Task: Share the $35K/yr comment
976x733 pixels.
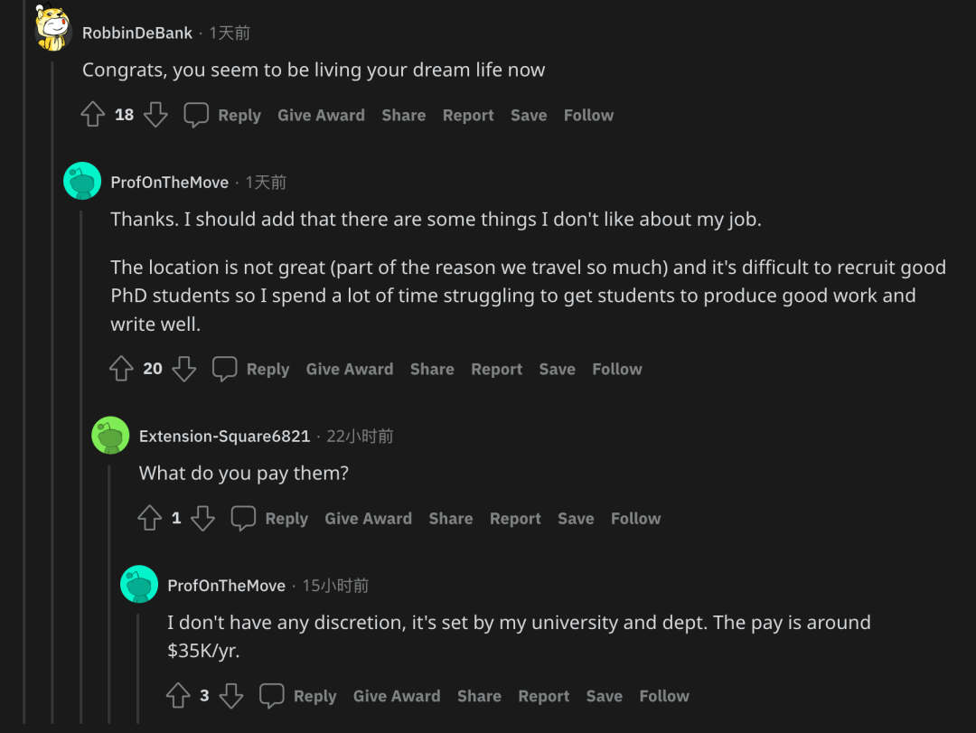Action: coord(479,696)
